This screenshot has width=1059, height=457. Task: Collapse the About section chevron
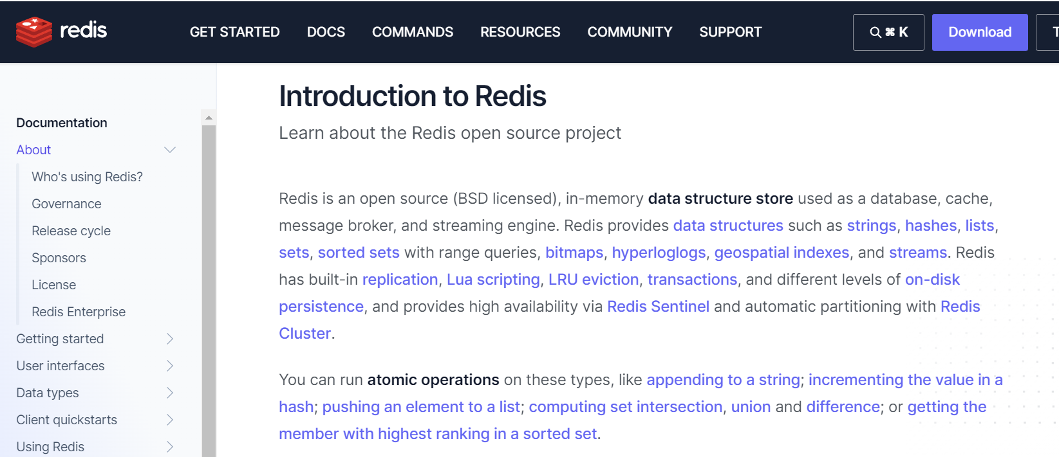click(170, 150)
